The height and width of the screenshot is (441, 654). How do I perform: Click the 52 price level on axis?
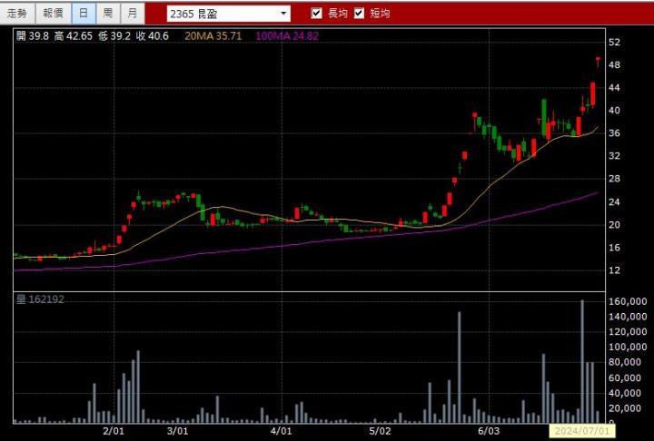[x=615, y=43]
